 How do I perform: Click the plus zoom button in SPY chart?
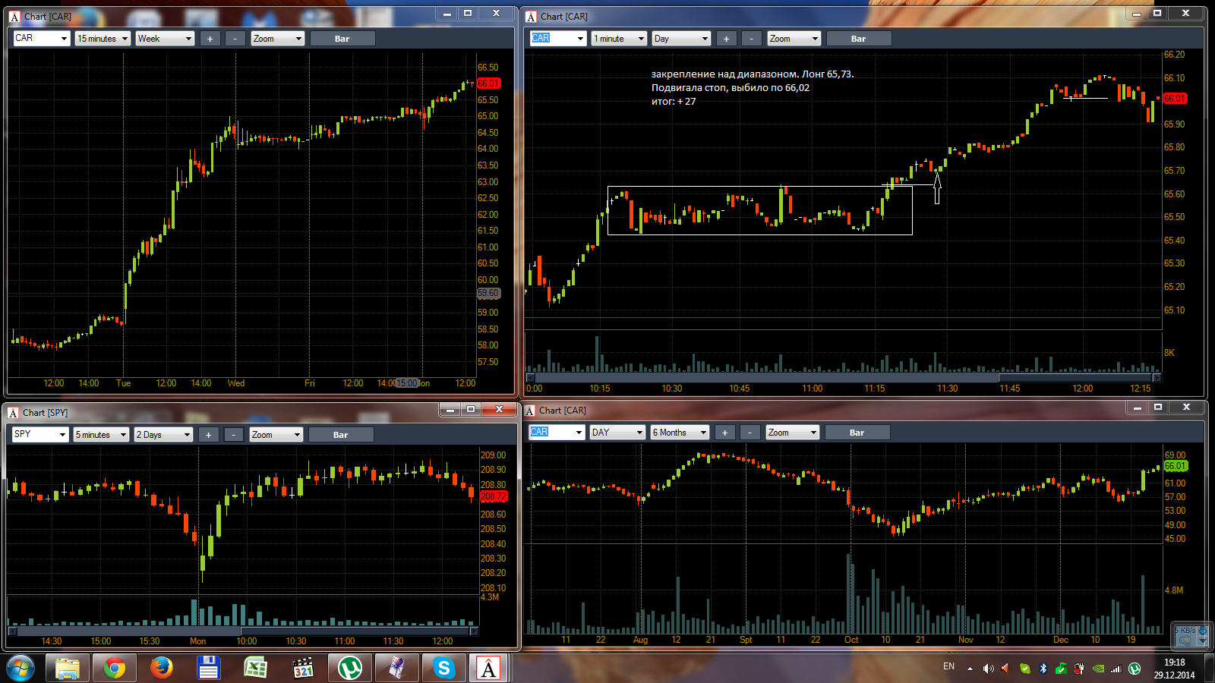(208, 435)
